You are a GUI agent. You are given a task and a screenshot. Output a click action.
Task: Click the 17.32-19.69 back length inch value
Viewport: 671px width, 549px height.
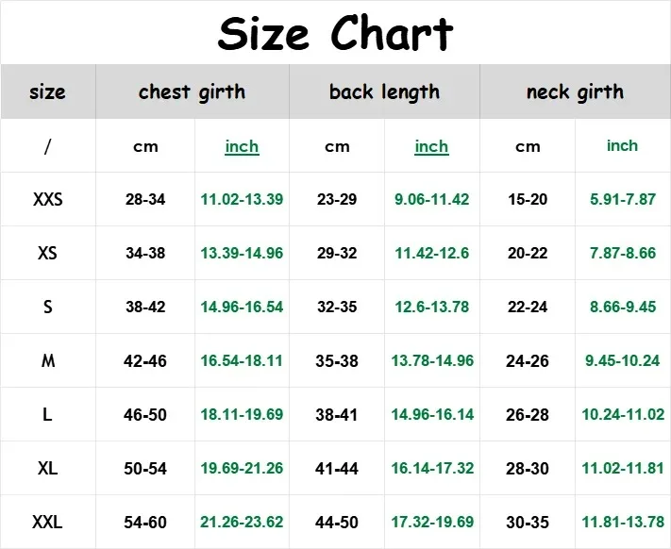[432, 522]
